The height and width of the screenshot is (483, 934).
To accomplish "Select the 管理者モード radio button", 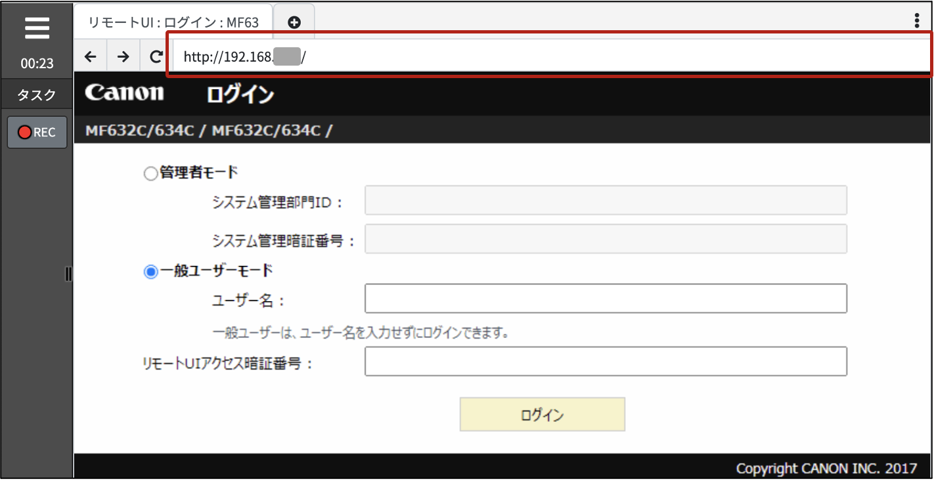I will tap(150, 173).
